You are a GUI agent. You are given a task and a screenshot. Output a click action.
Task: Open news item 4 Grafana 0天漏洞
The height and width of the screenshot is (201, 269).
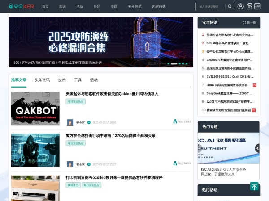pyautogui.click(x=230, y=60)
